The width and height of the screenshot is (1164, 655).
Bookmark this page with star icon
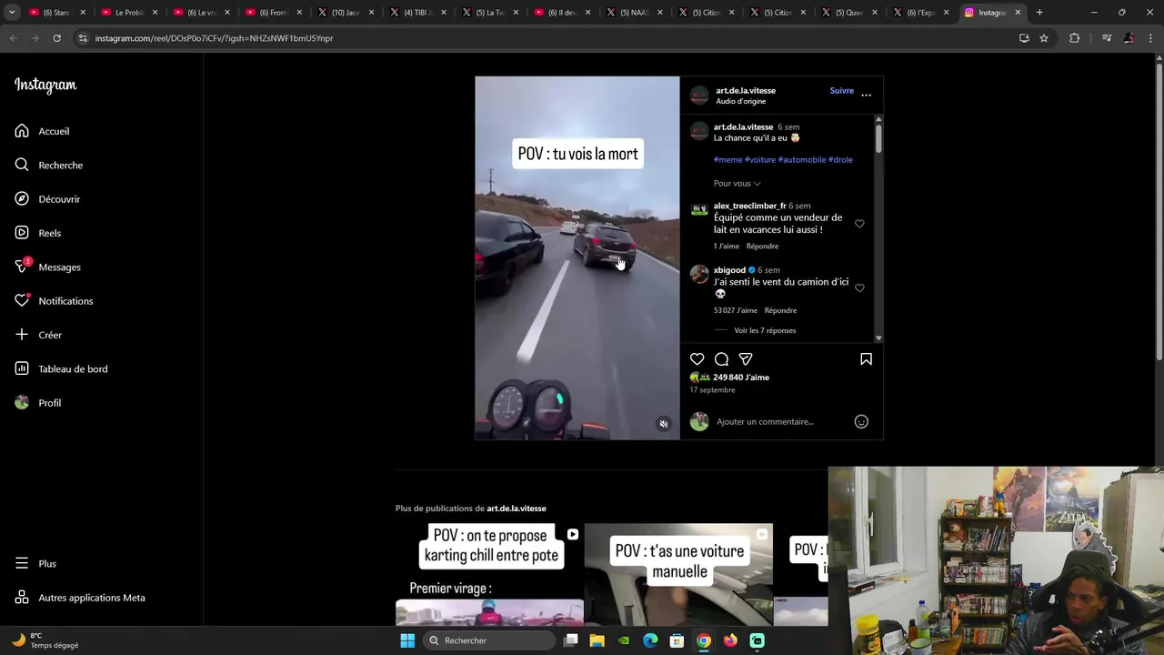click(1044, 38)
